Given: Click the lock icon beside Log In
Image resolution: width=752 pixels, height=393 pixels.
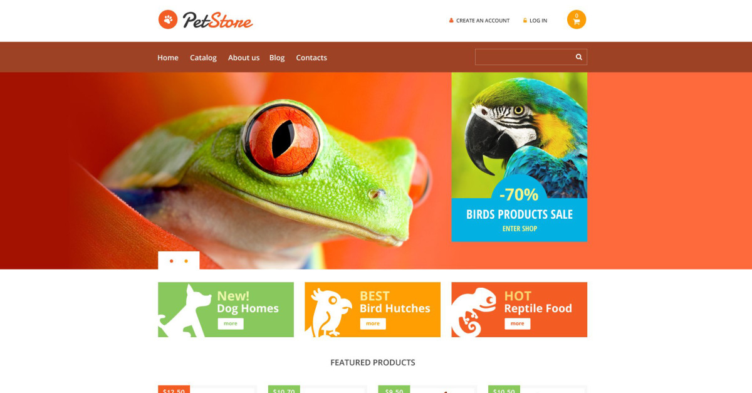Looking at the screenshot, I should 525,21.
